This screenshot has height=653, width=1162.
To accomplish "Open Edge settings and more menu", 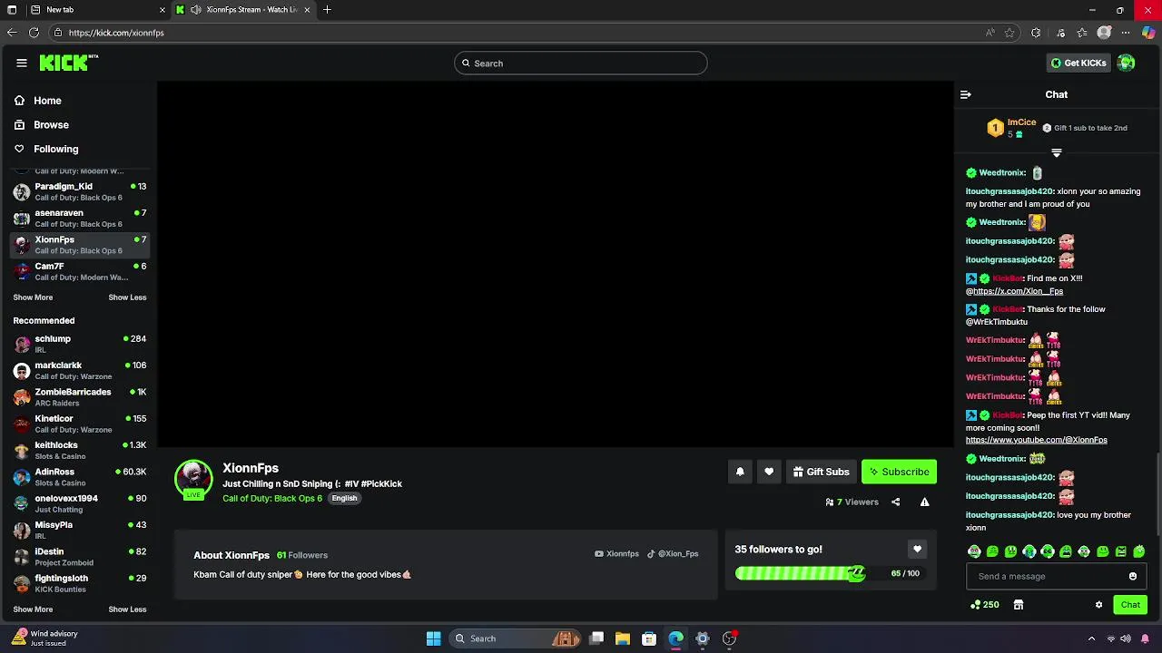I will (x=1126, y=33).
